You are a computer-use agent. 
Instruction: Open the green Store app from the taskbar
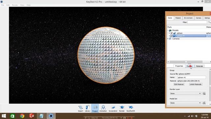click(x=13, y=116)
